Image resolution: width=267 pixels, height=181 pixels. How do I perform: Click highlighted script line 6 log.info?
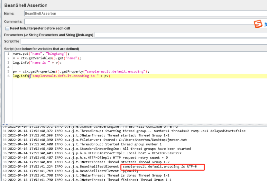[x=62, y=76]
